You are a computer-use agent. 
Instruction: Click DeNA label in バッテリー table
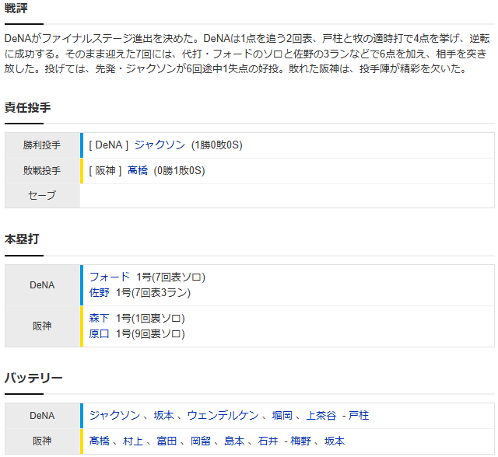(42, 416)
